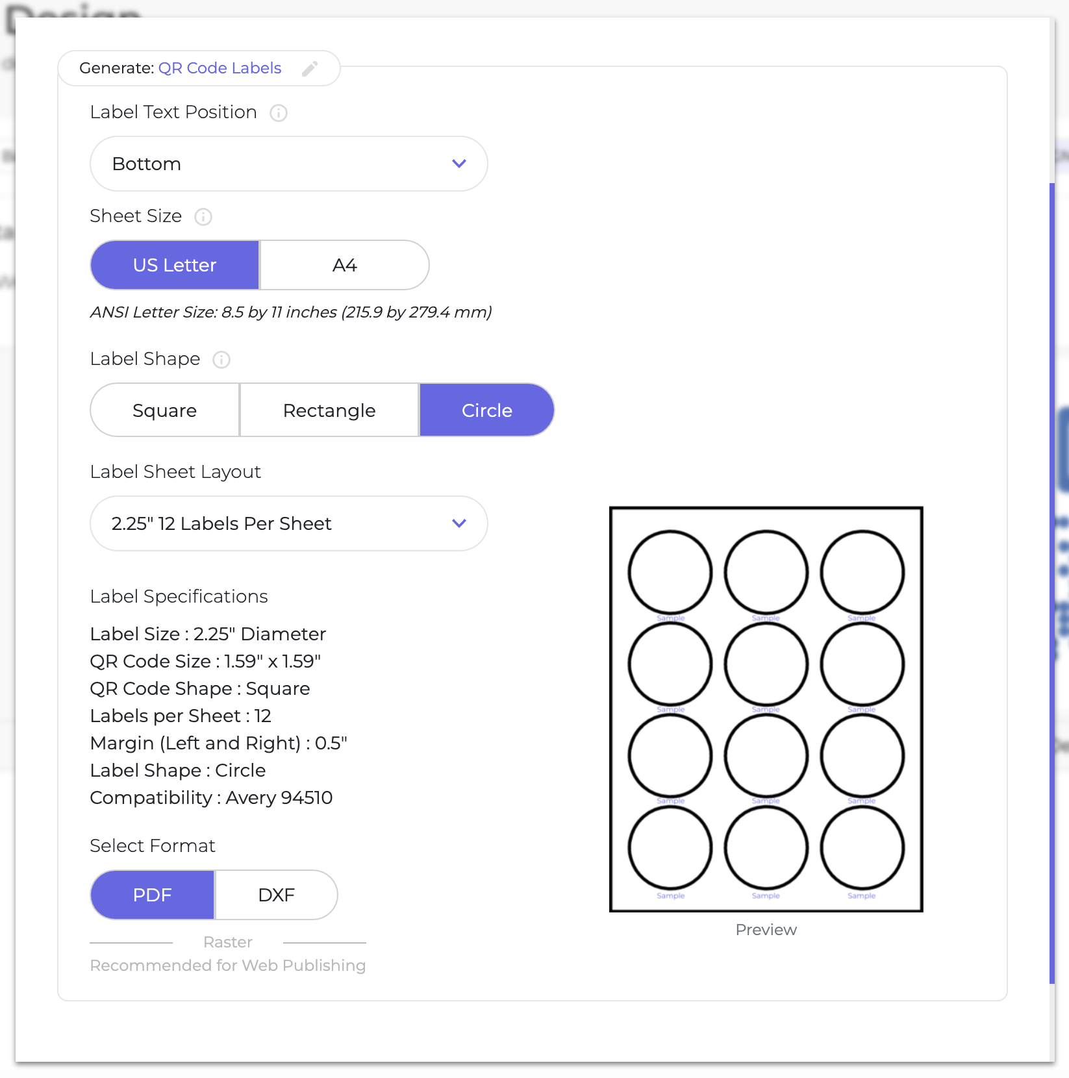Click the first circle in the preview sheet
This screenshot has height=1078, width=1069.
click(670, 572)
